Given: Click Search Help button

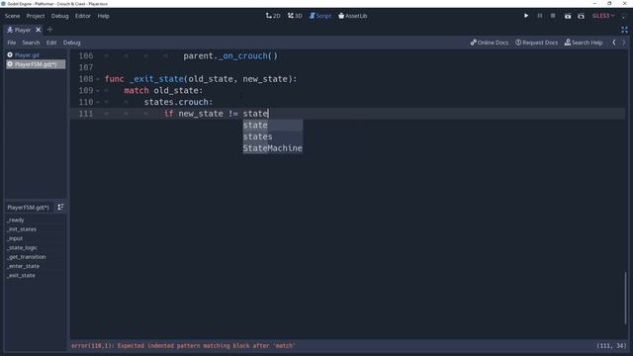Looking at the screenshot, I should pos(584,43).
